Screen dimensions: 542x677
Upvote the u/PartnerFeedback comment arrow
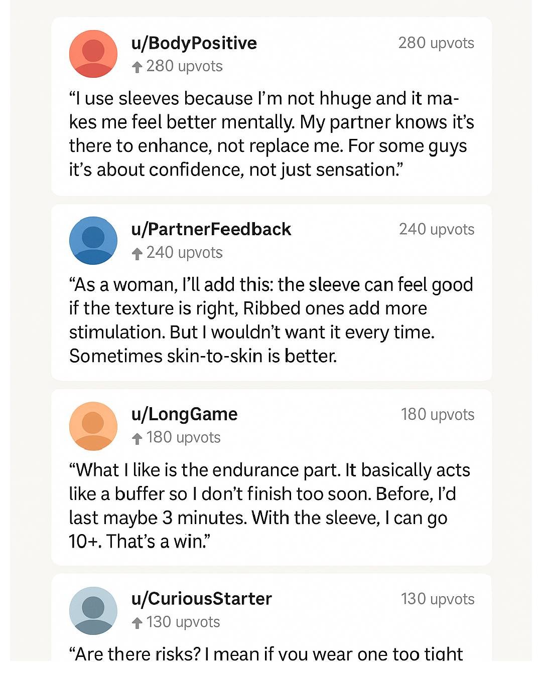137,253
